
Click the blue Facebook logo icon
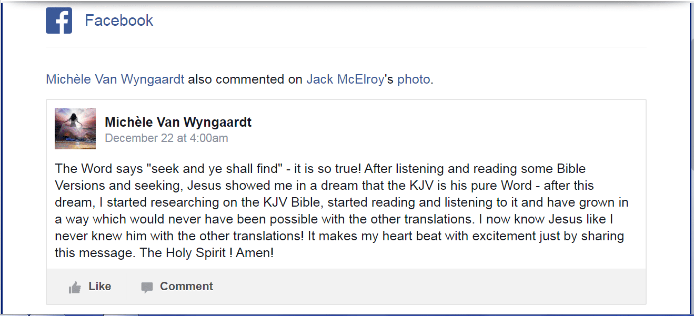point(59,21)
